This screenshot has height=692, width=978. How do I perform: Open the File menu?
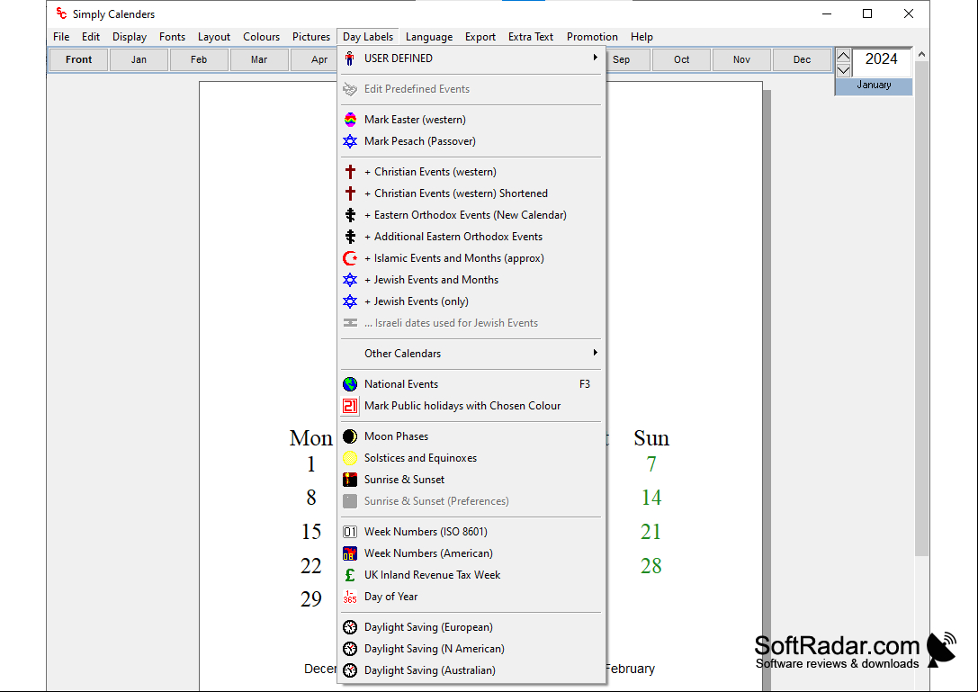pyautogui.click(x=61, y=37)
